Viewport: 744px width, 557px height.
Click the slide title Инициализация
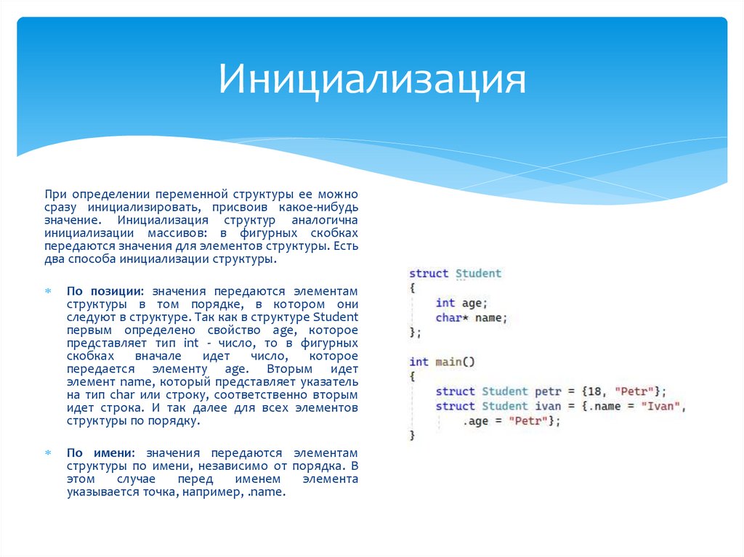coord(371,80)
